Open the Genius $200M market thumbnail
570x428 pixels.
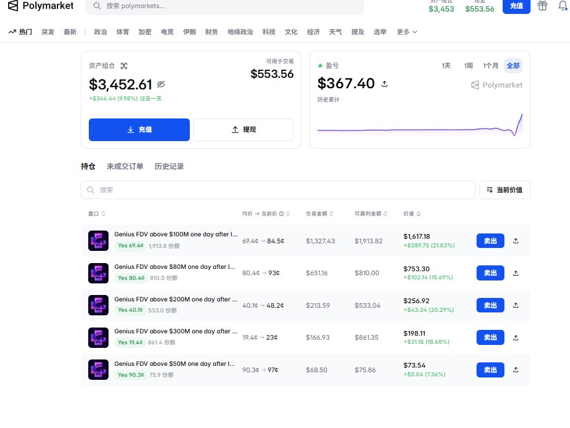98,305
